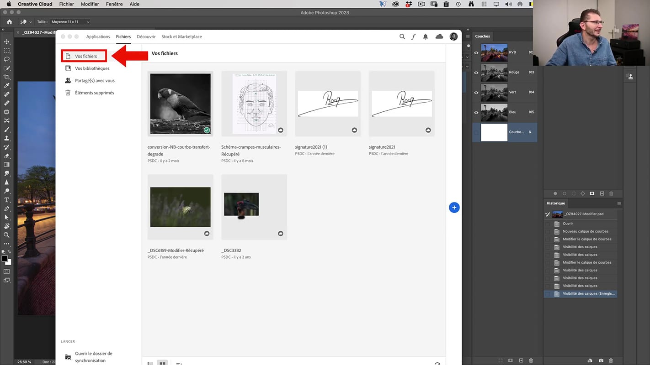Viewport: 650px width, 365px height.
Task: Select the Gradient tool
Action: point(6,165)
